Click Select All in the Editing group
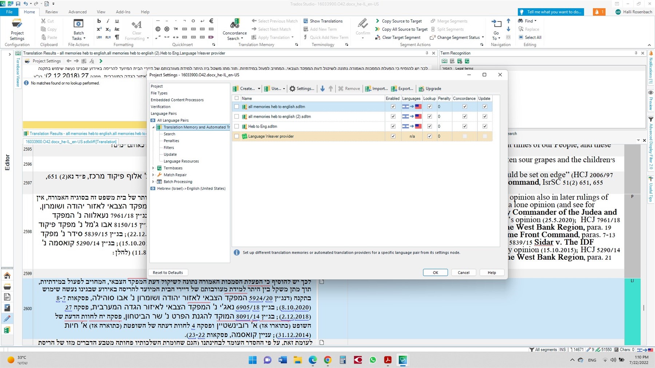 pos(530,37)
